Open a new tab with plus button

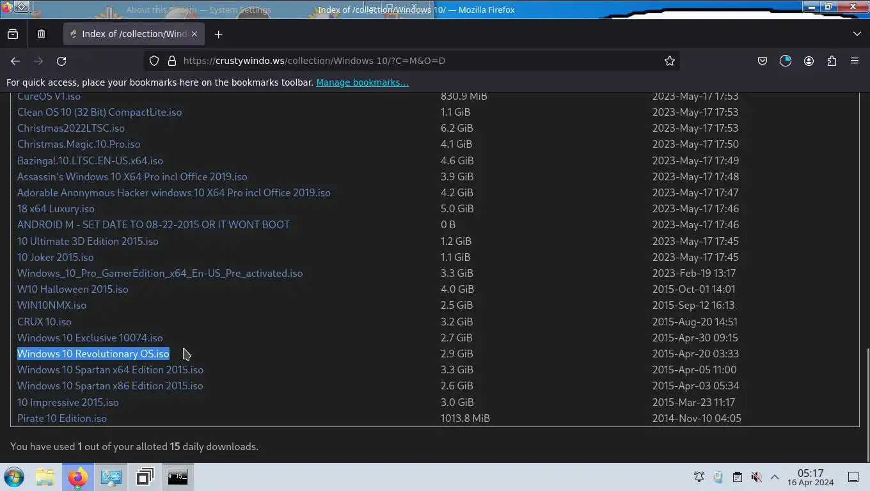[x=218, y=34]
